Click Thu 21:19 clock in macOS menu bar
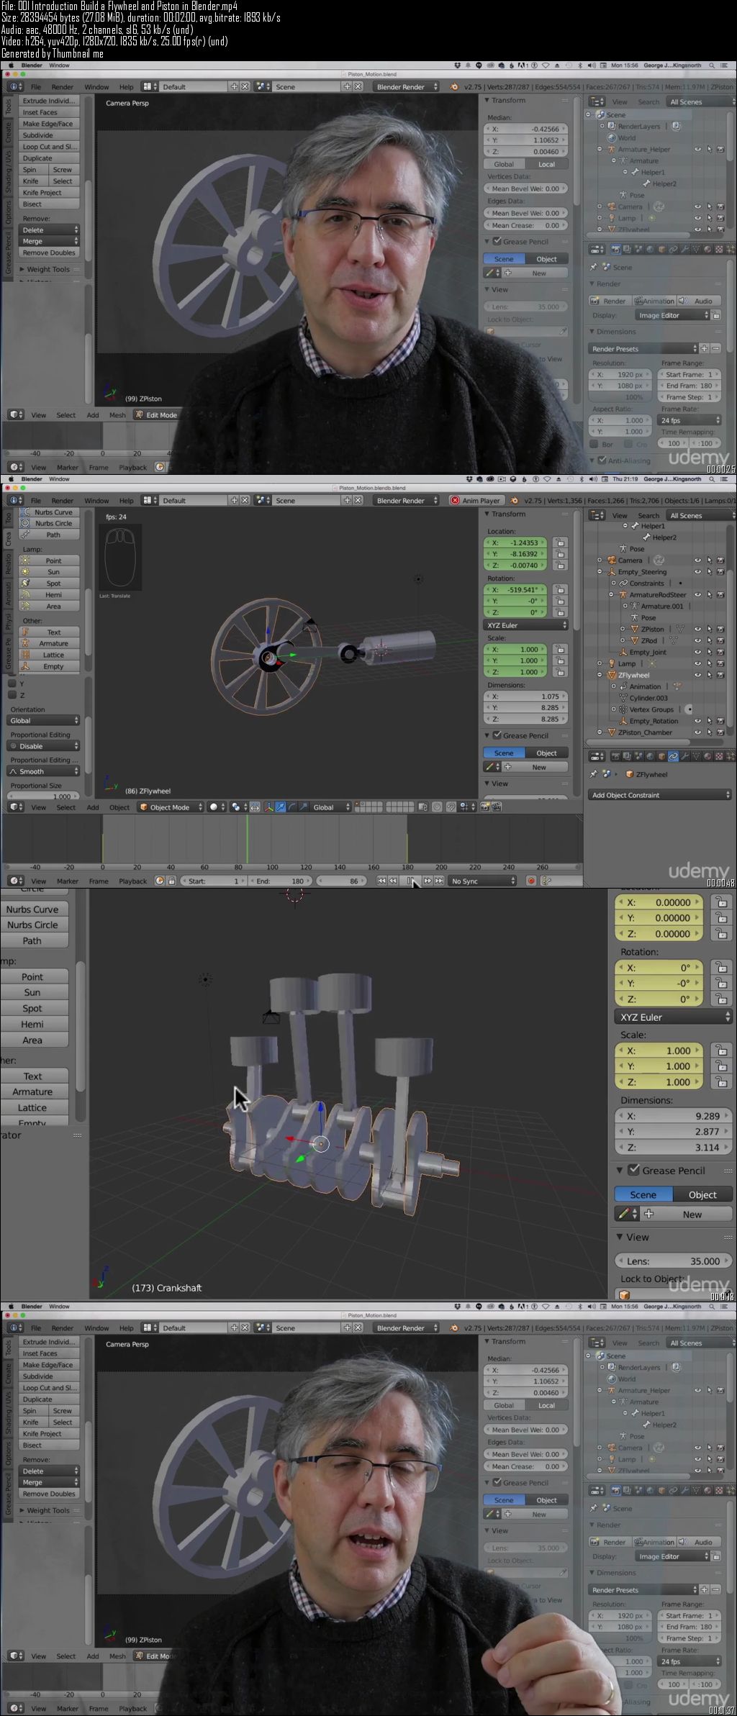Image resolution: width=737 pixels, height=1716 pixels. pos(625,479)
